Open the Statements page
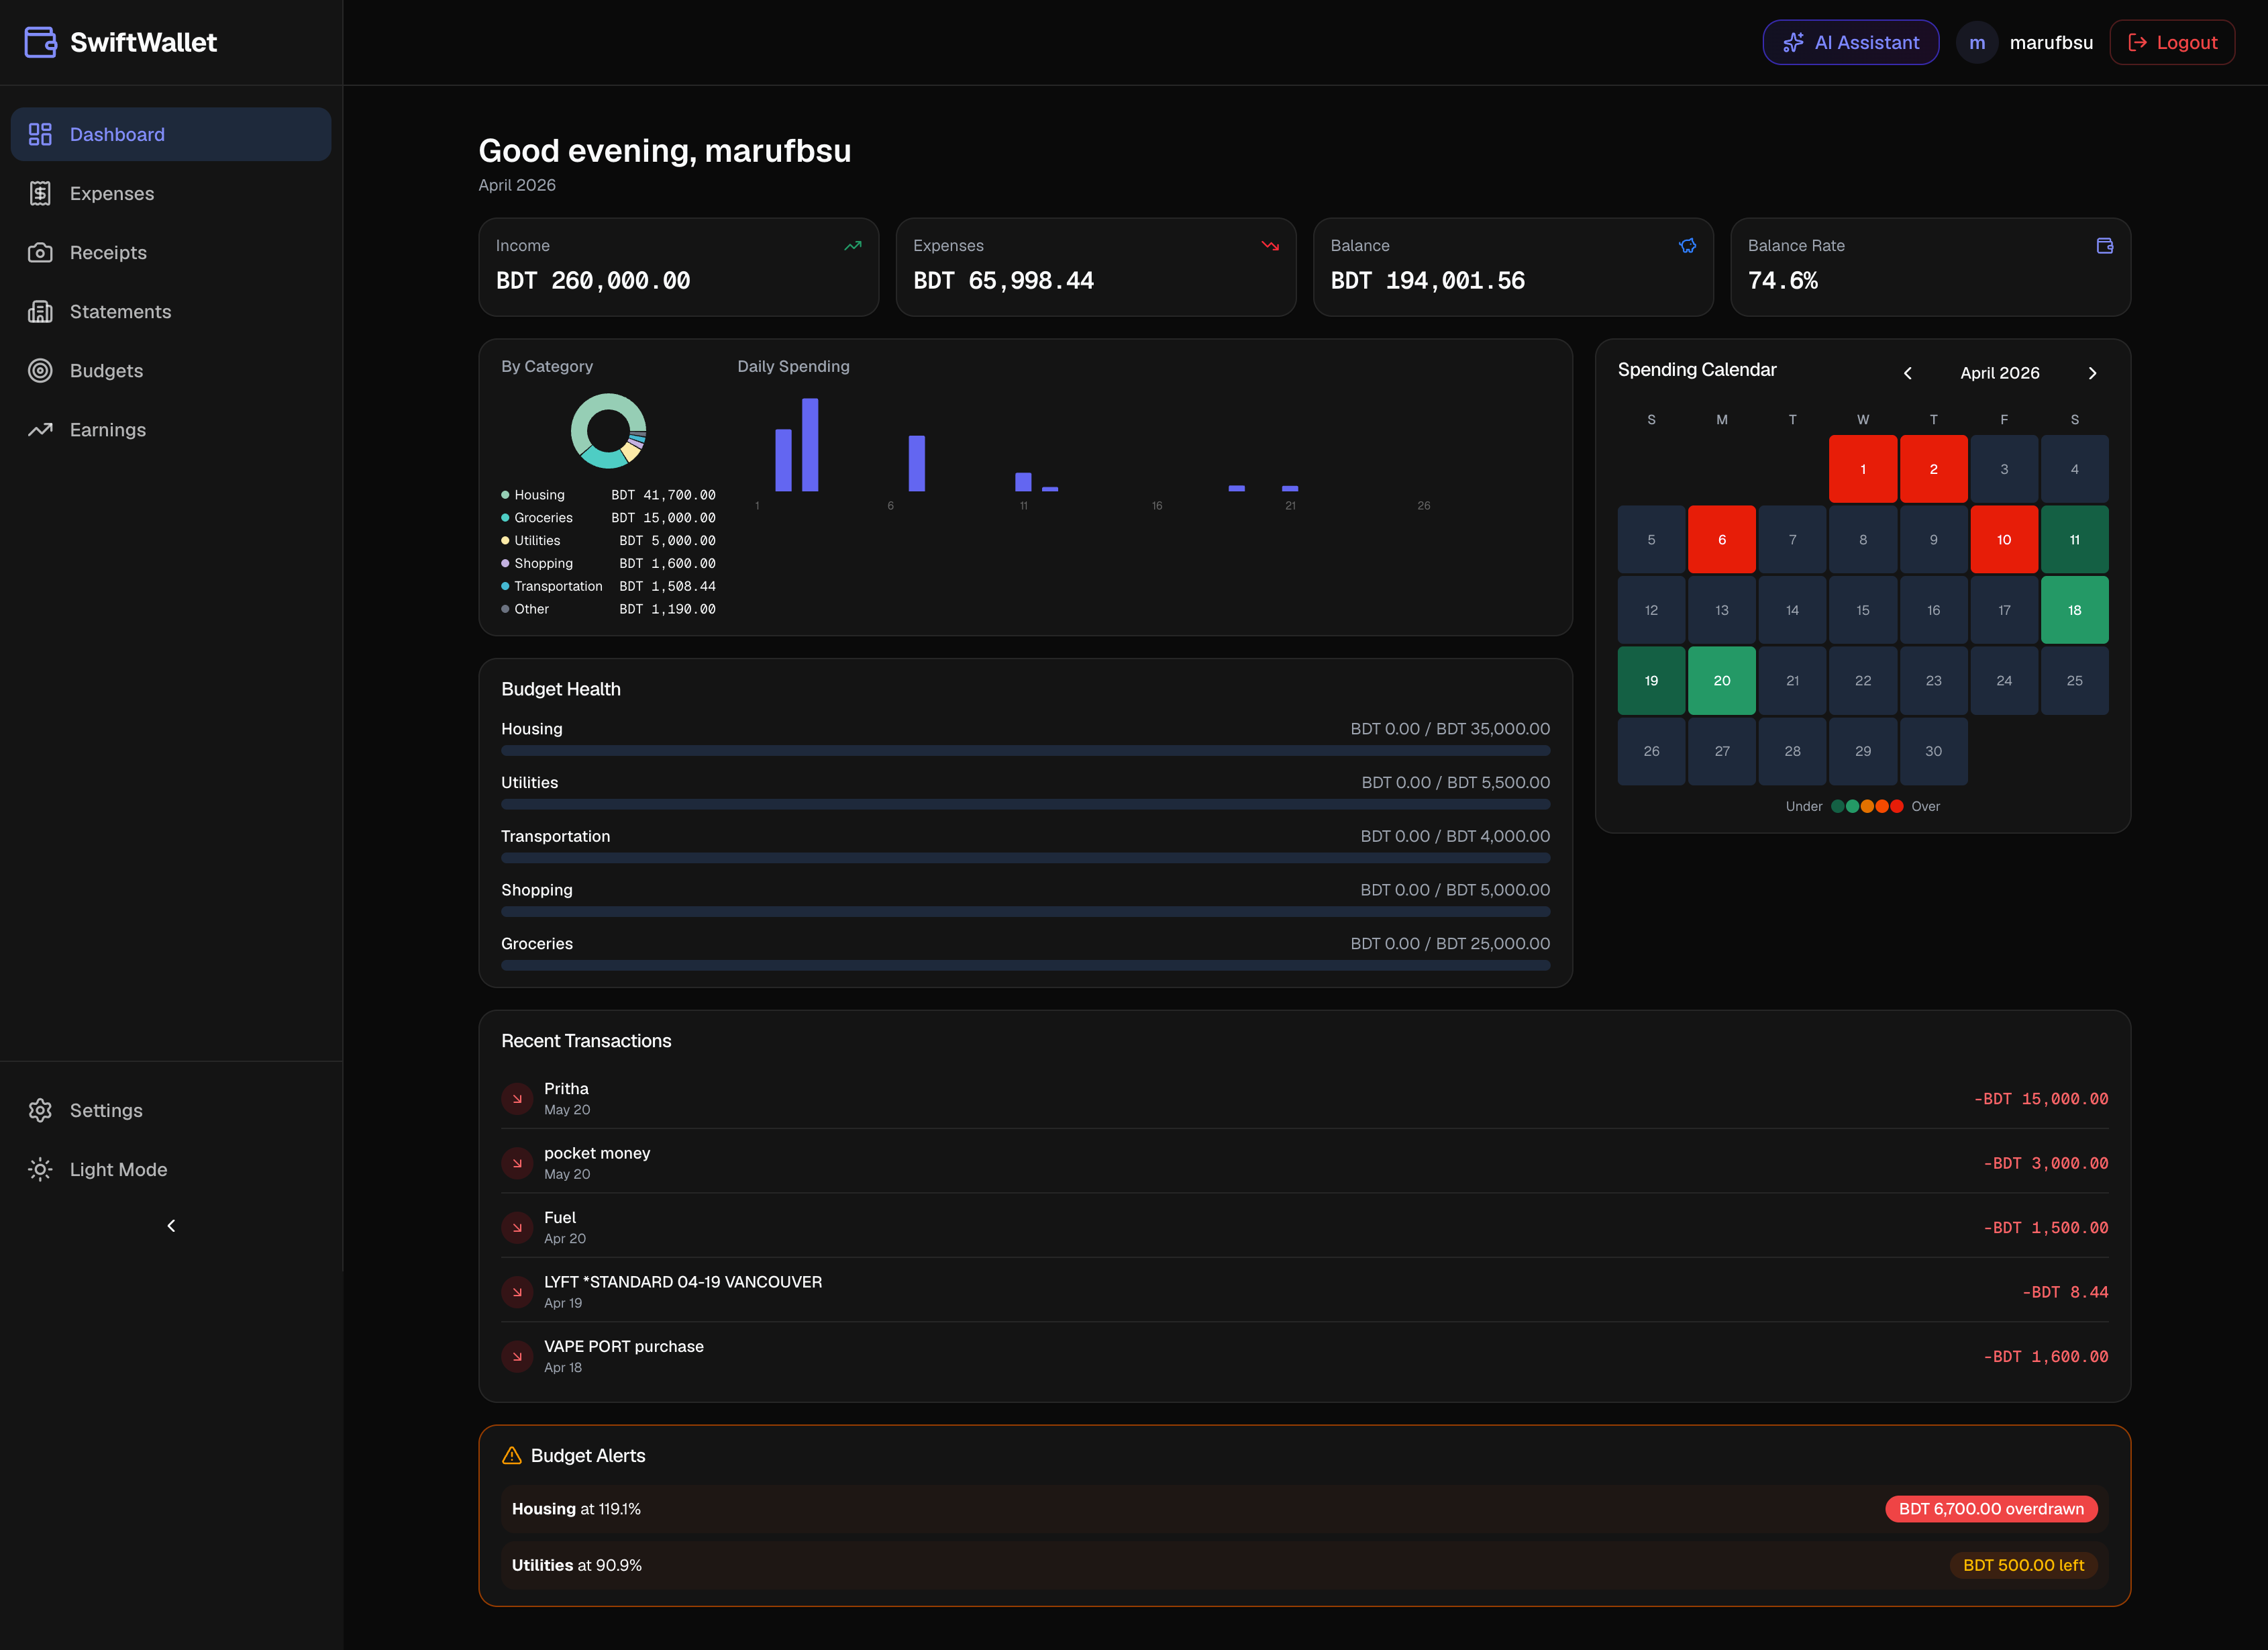Image resolution: width=2268 pixels, height=1650 pixels. click(x=171, y=311)
